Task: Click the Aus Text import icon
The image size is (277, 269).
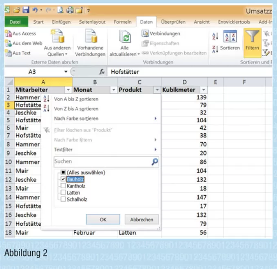Action: (8, 53)
